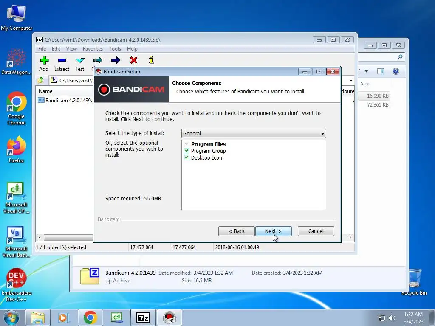Switch to Visual C# in the taskbar

tap(116, 318)
